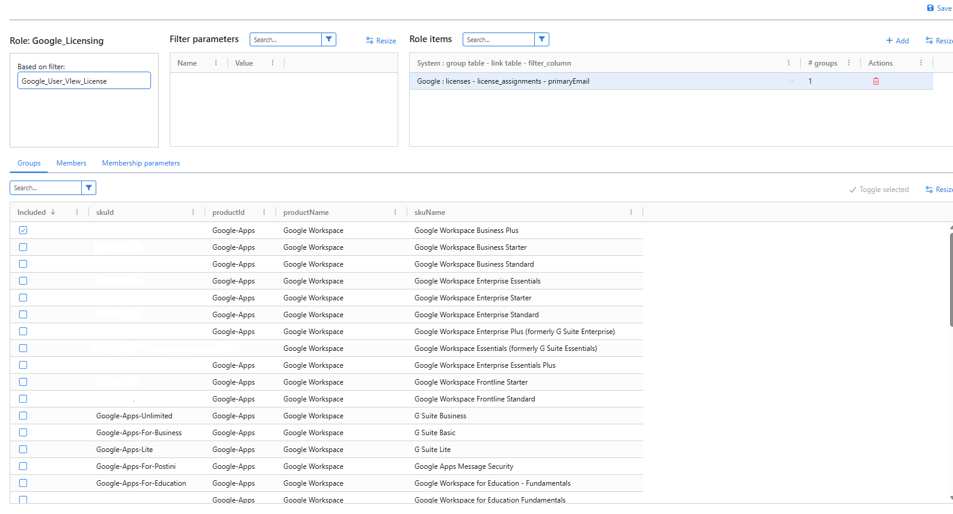Switch to the Members tab

tap(71, 163)
